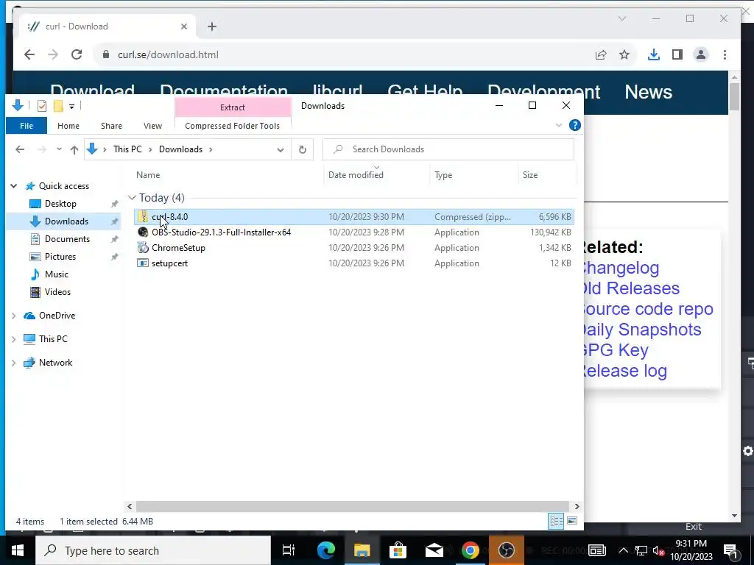The width and height of the screenshot is (754, 565).
Task: Sort by the Type column header
Action: pos(443,175)
